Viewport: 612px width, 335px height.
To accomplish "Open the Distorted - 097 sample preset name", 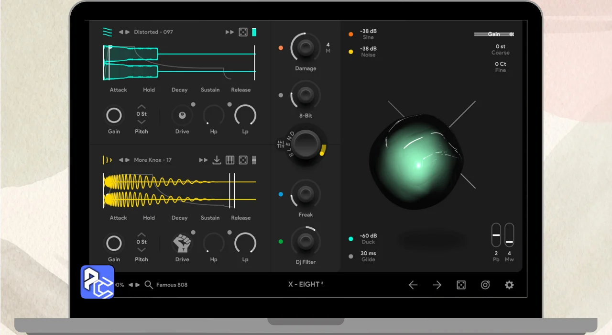I will pos(153,32).
